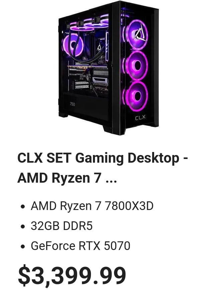Select the GeForce RTX 5070 spec line
Image resolution: width=217 pixels, height=290 pixels.
pos(81,246)
